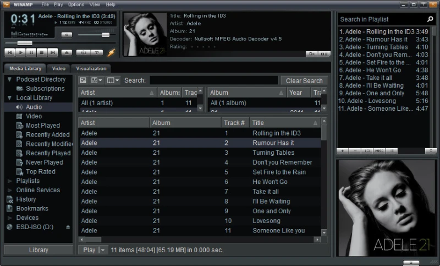Click the volume slider handle
The width and height of the screenshot is (440, 266).
click(x=106, y=35)
